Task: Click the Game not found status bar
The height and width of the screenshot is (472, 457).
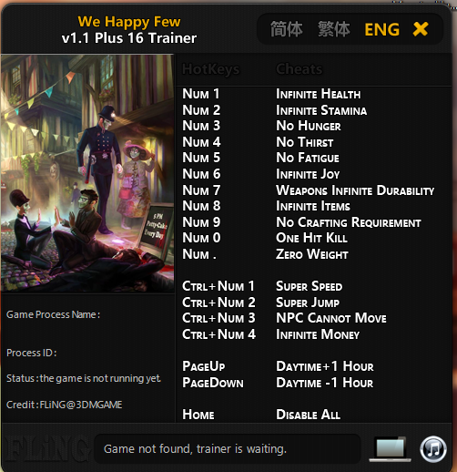Action: pos(228,449)
